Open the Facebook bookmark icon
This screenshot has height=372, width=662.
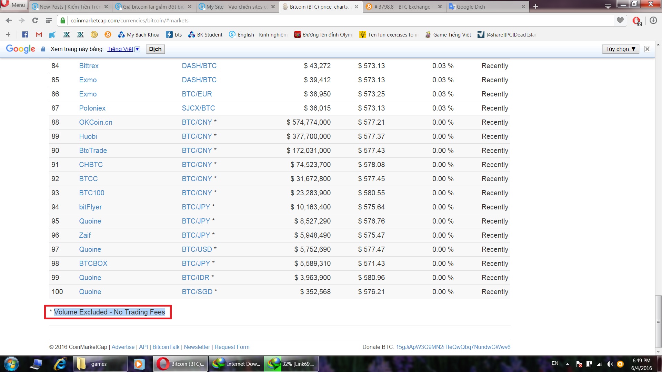point(25,34)
